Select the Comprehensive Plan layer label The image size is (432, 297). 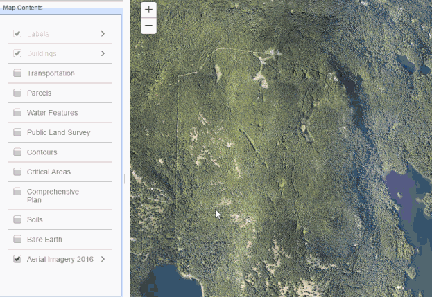coord(53,196)
